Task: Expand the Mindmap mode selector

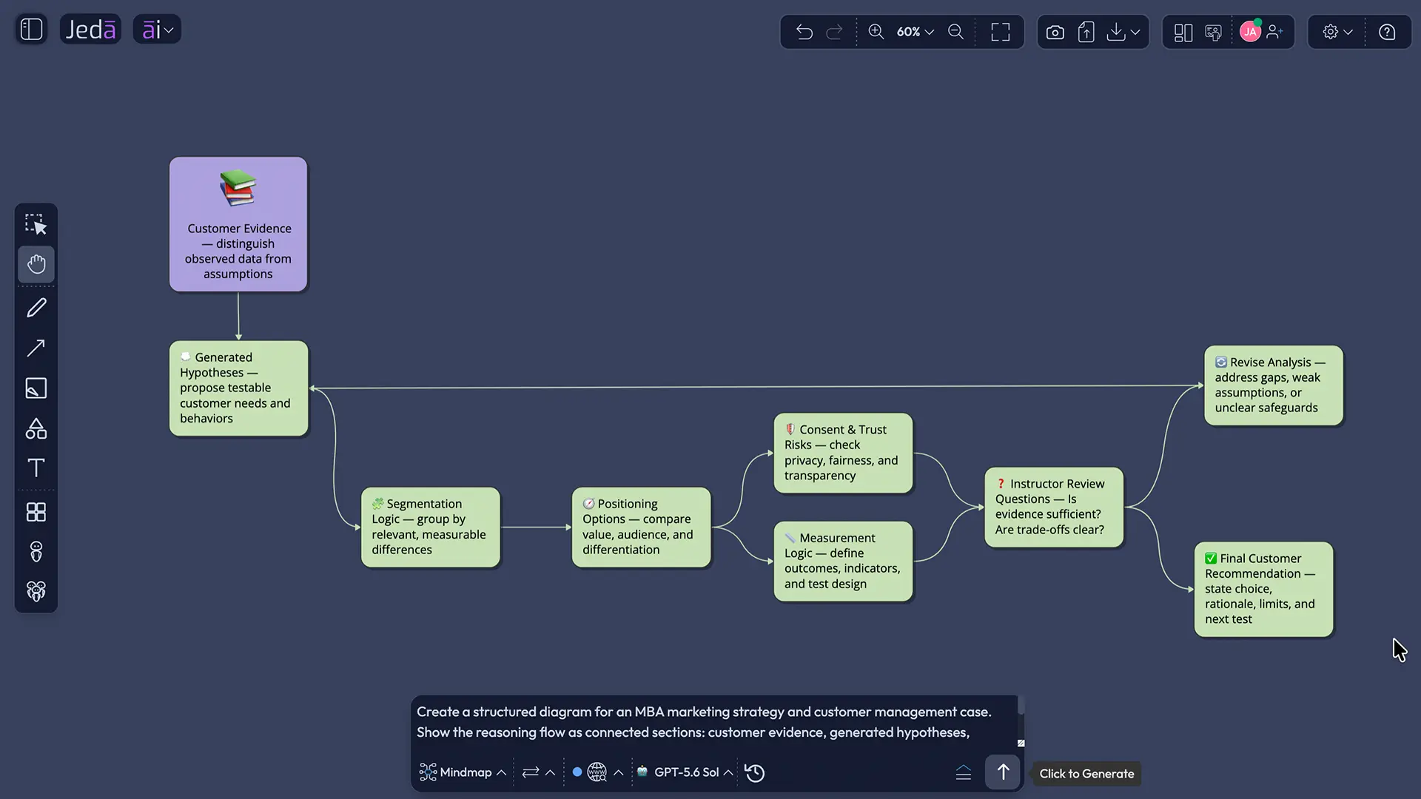Action: 463,772
